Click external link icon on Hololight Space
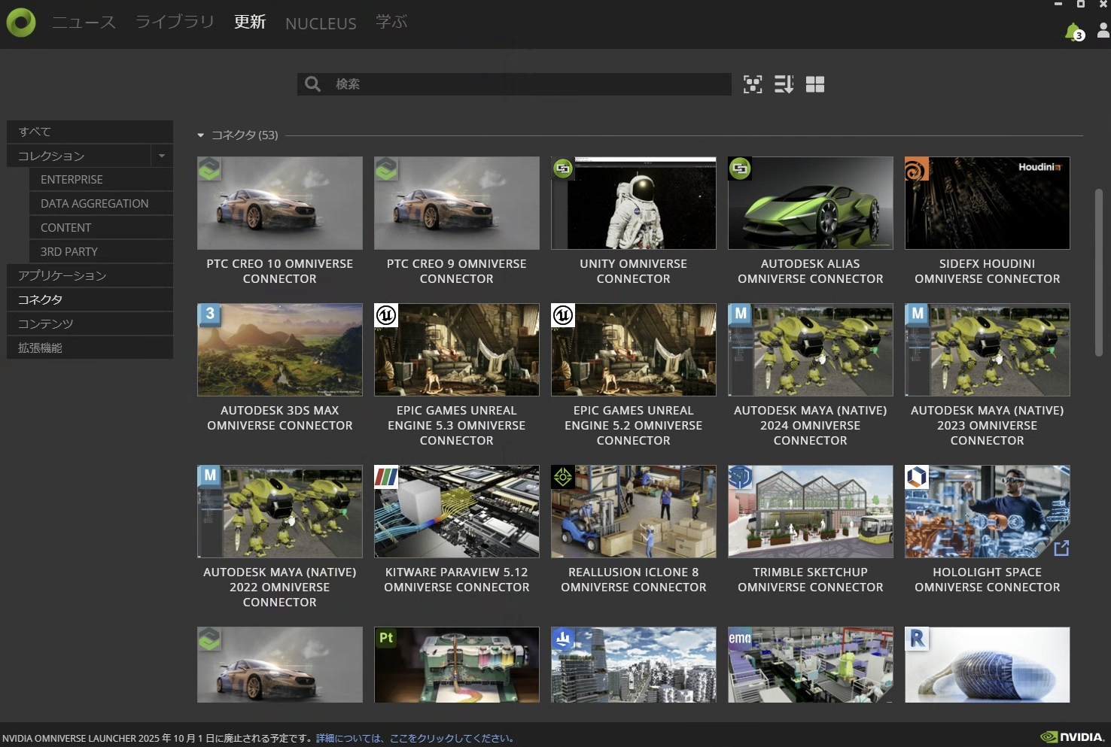Image resolution: width=1111 pixels, height=747 pixels. click(1061, 548)
